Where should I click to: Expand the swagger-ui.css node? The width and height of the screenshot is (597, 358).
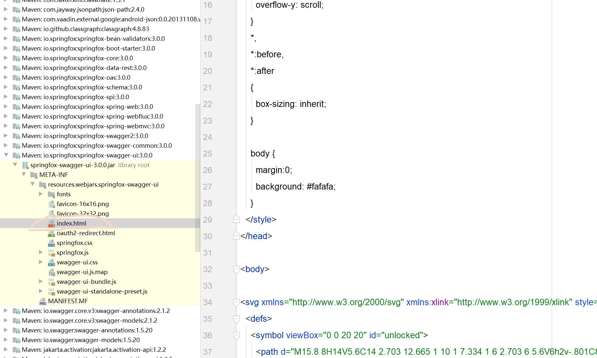[x=41, y=262]
